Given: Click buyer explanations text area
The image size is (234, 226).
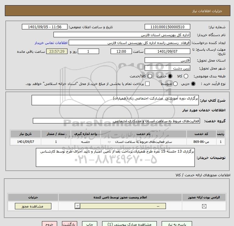Looking at the screenshot, I should (115, 157).
